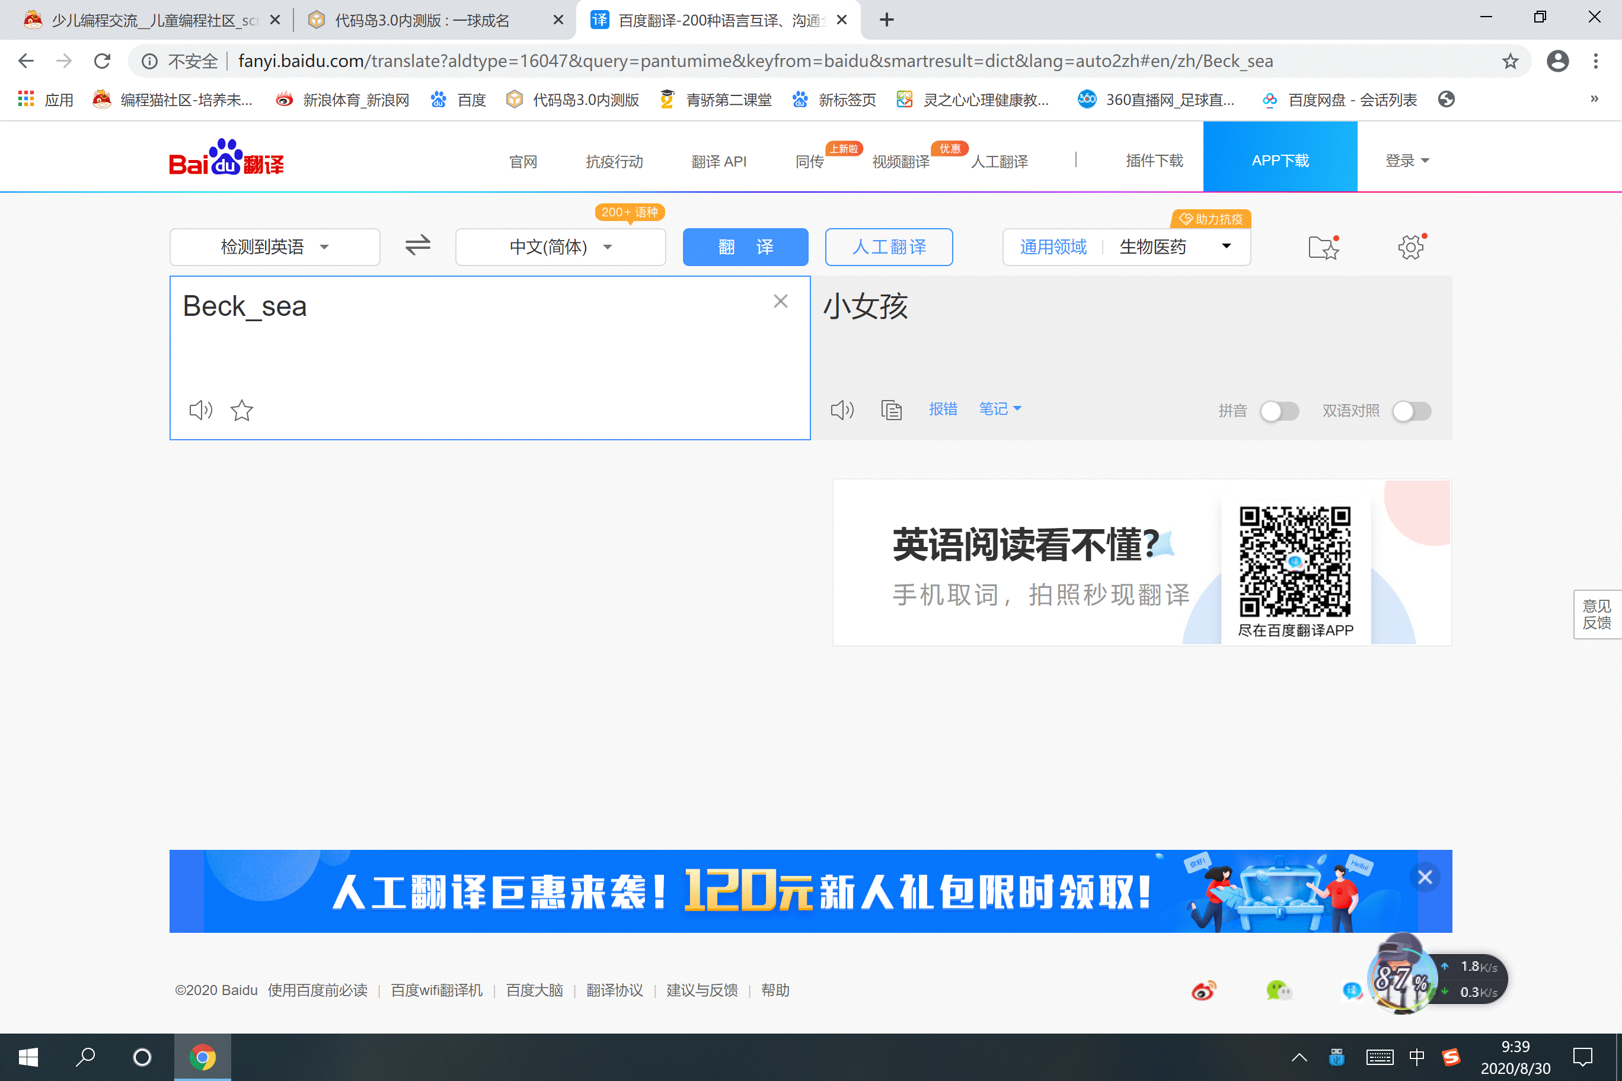Open the 新浪体育_新浪网 bookmark
The width and height of the screenshot is (1622, 1081).
tap(343, 100)
